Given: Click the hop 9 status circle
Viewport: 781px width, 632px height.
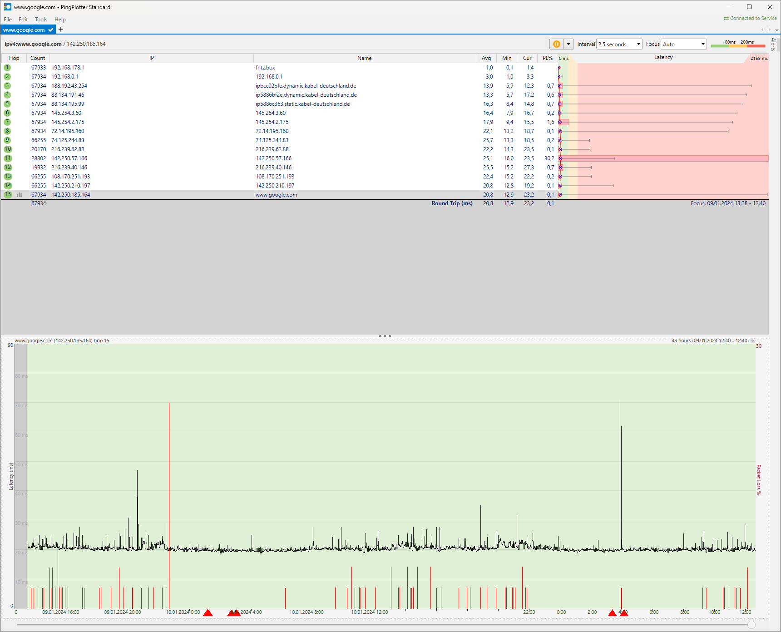Looking at the screenshot, I should pos(7,140).
